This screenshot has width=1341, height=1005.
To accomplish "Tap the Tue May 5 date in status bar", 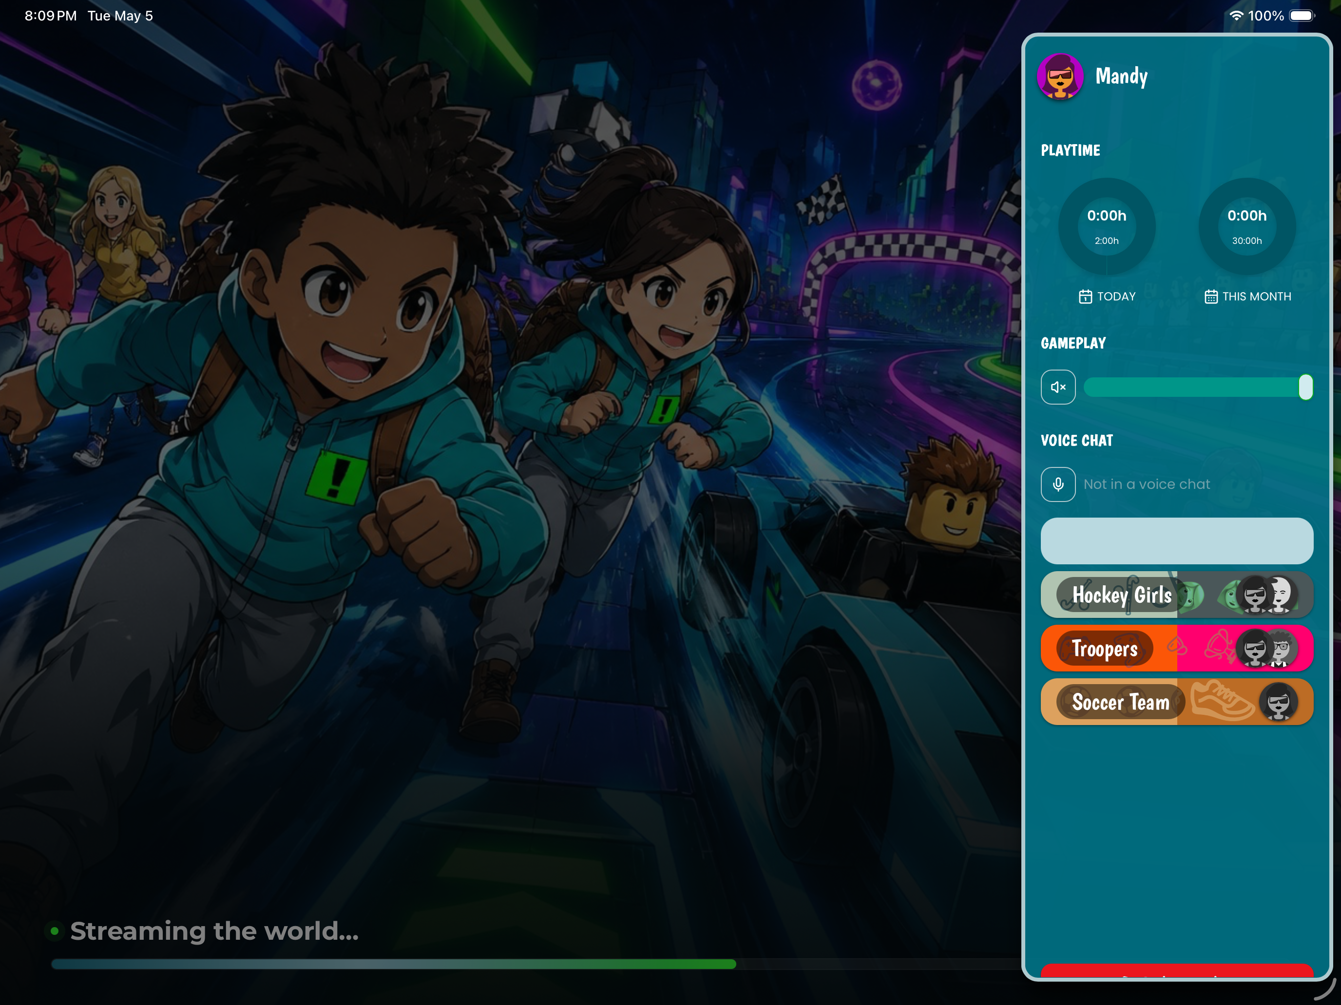I will (x=120, y=16).
